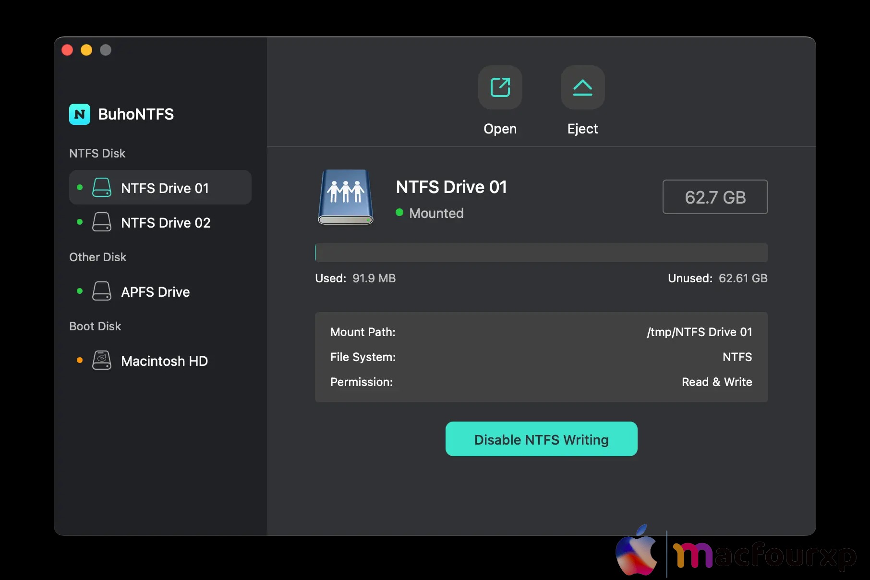Screen dimensions: 870x580
Task: Click the APFS Drive disk icon
Action: [102, 291]
